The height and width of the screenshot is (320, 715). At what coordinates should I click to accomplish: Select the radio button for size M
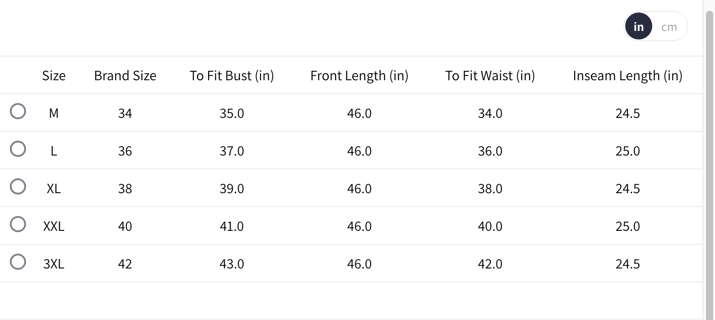(18, 111)
